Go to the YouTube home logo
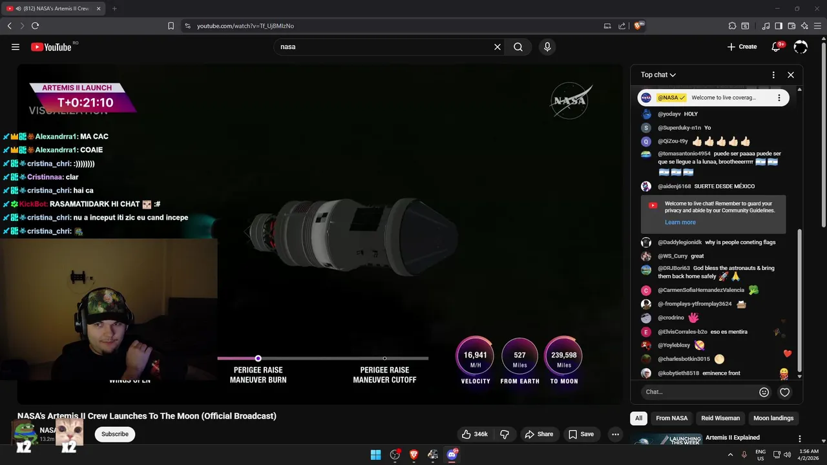 pos(51,46)
